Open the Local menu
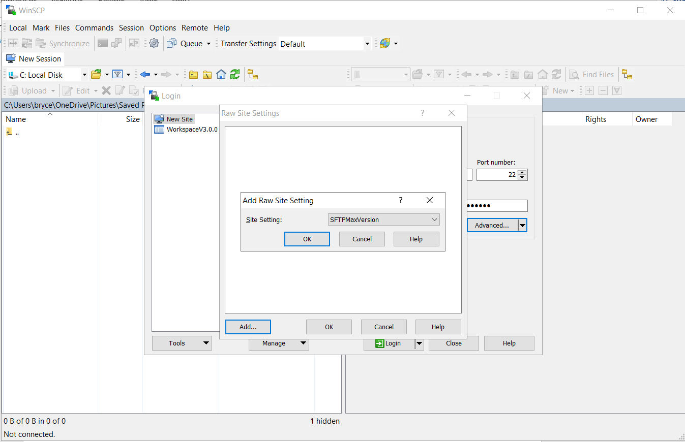 [18, 28]
